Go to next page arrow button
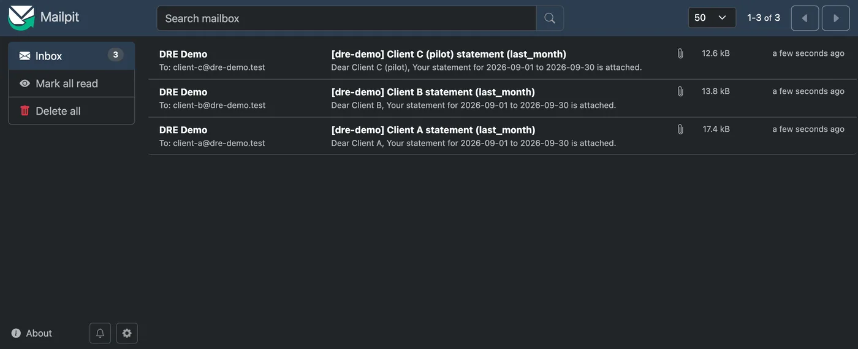The width and height of the screenshot is (858, 349). click(836, 18)
